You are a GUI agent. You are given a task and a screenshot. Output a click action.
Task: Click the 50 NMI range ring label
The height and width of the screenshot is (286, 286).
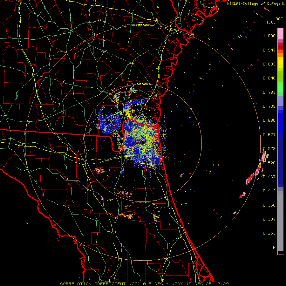coord(143,84)
